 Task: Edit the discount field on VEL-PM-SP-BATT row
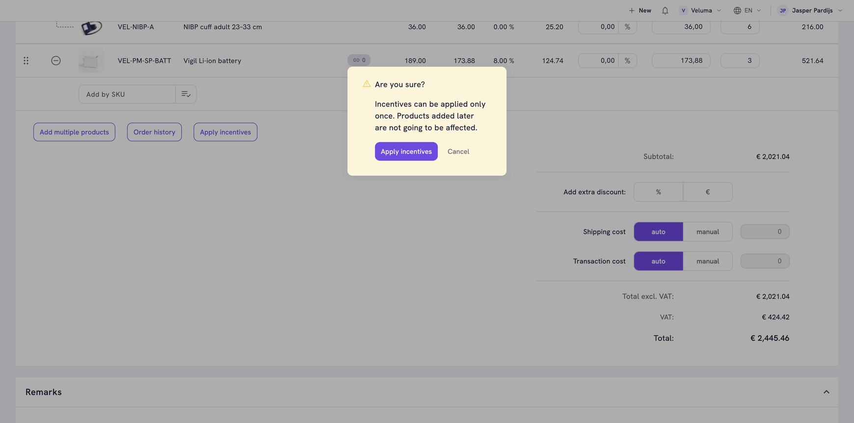click(x=598, y=61)
